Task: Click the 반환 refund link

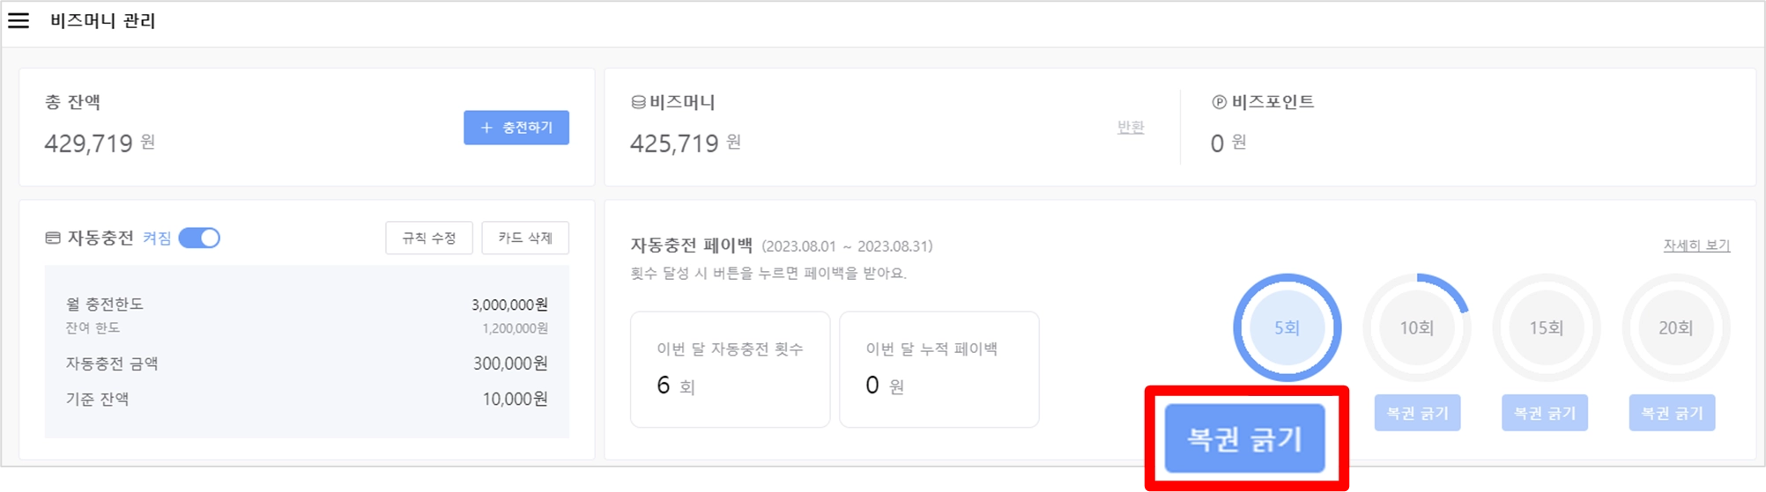Action: coord(1131,127)
